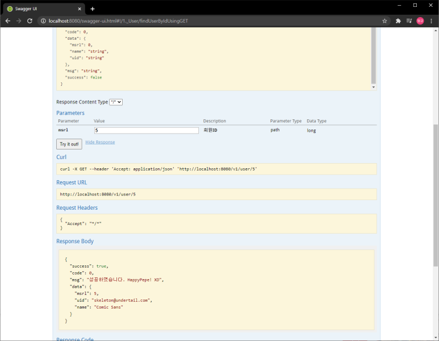The image size is (439, 341).
Task: Click the browser forward arrow
Action: point(19,21)
